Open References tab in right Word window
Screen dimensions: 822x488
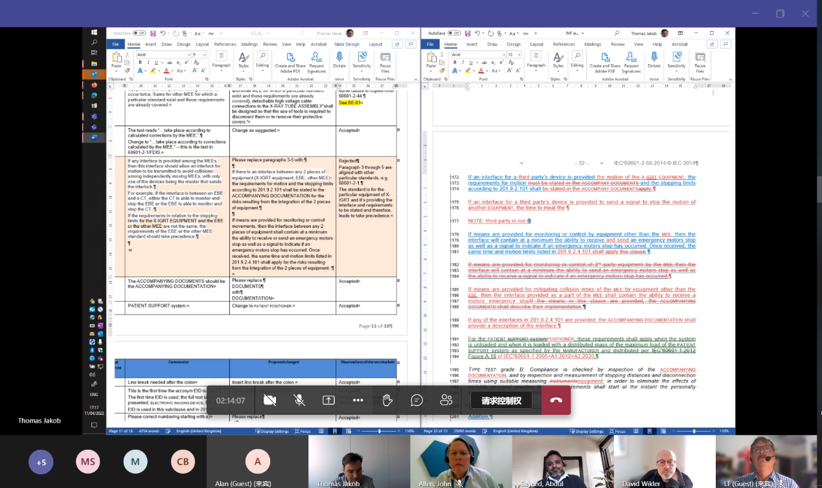[564, 44]
